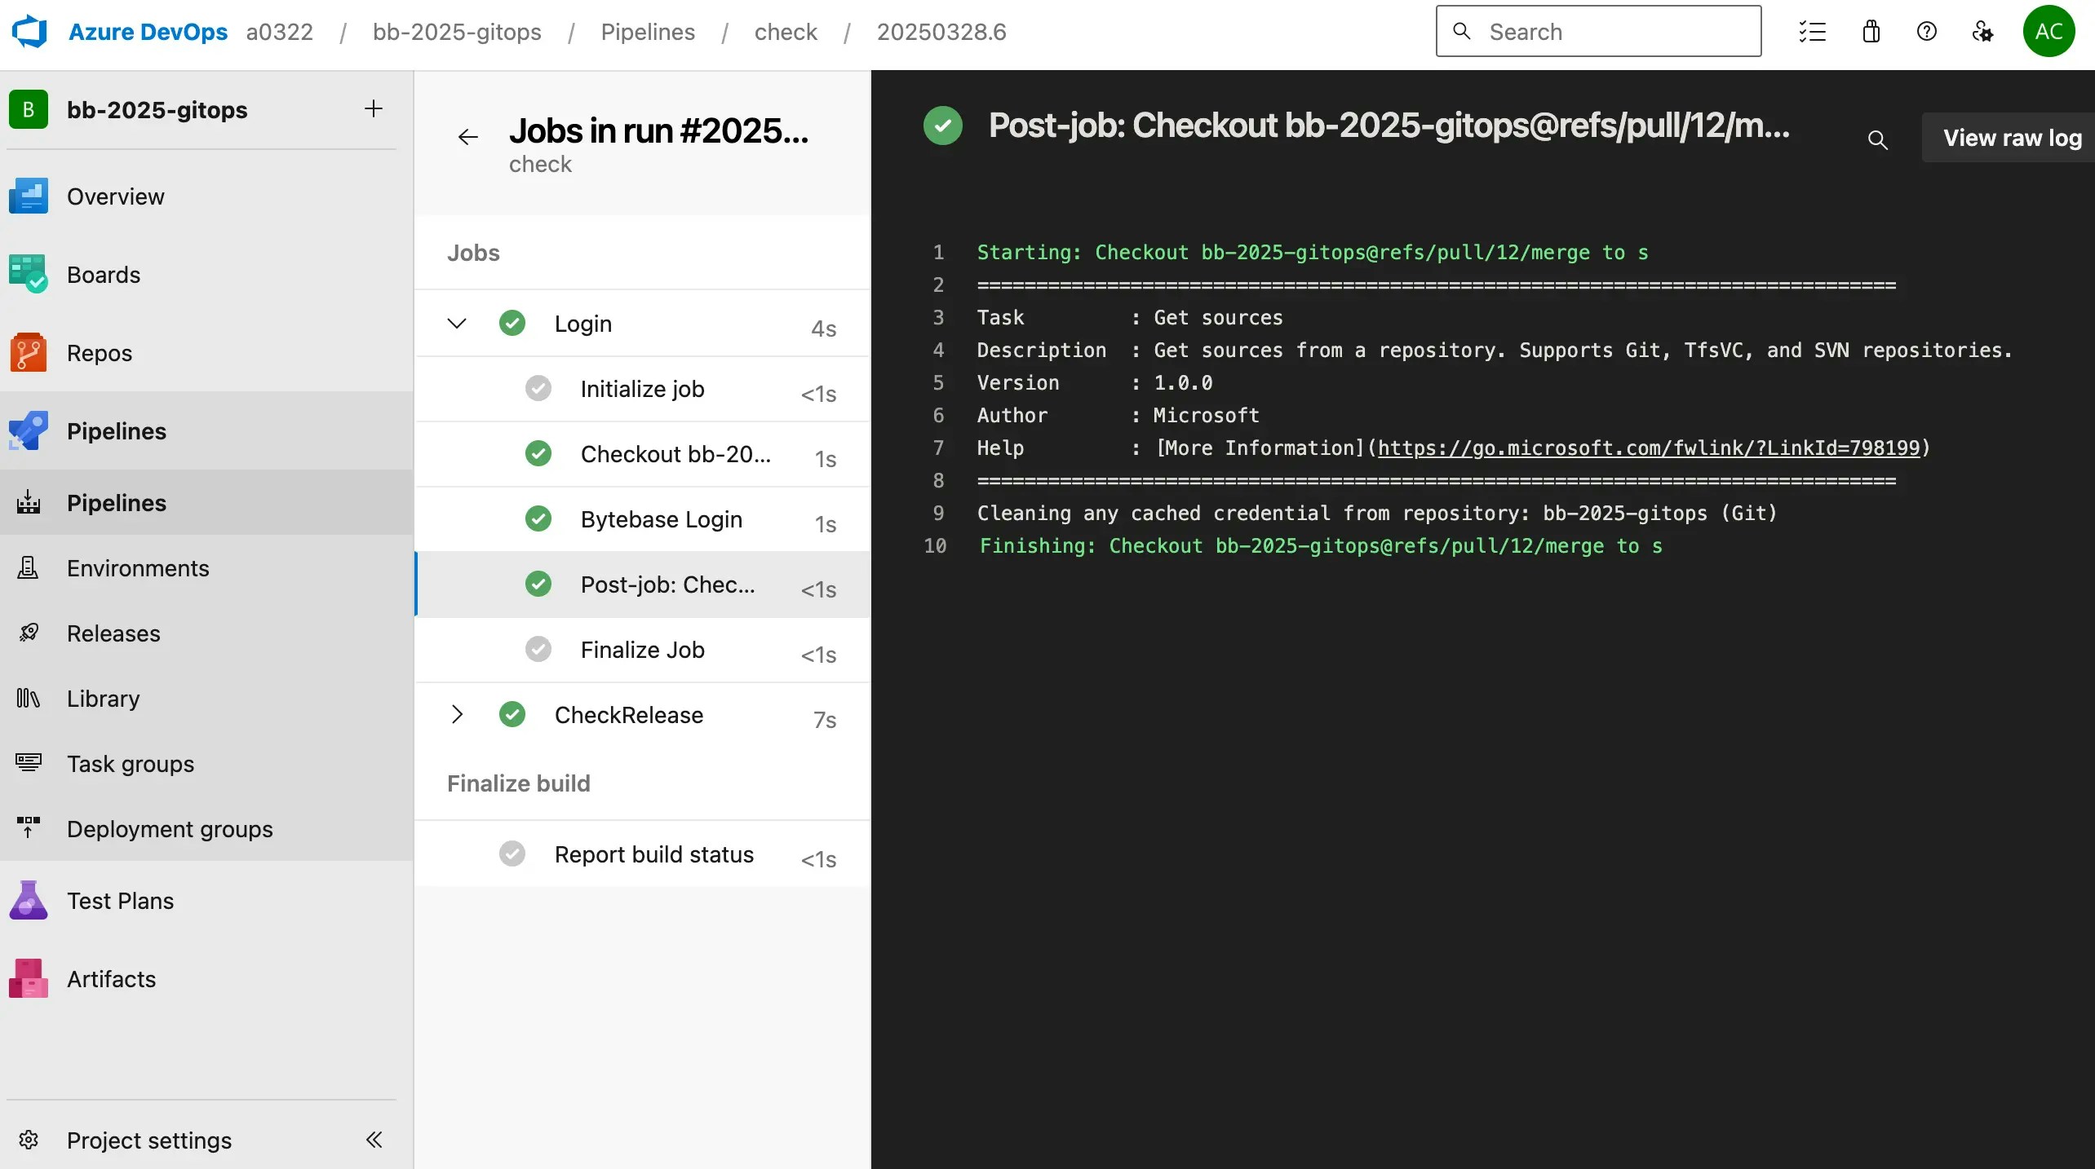Search within the log output
Image resolution: width=2095 pixels, height=1169 pixels.
(x=1878, y=140)
